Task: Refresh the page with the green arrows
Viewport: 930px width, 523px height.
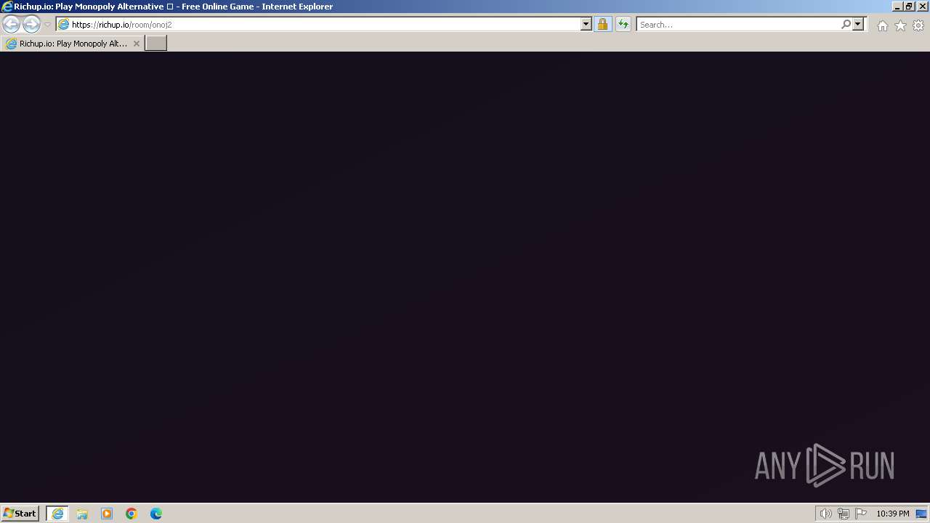Action: (x=623, y=24)
